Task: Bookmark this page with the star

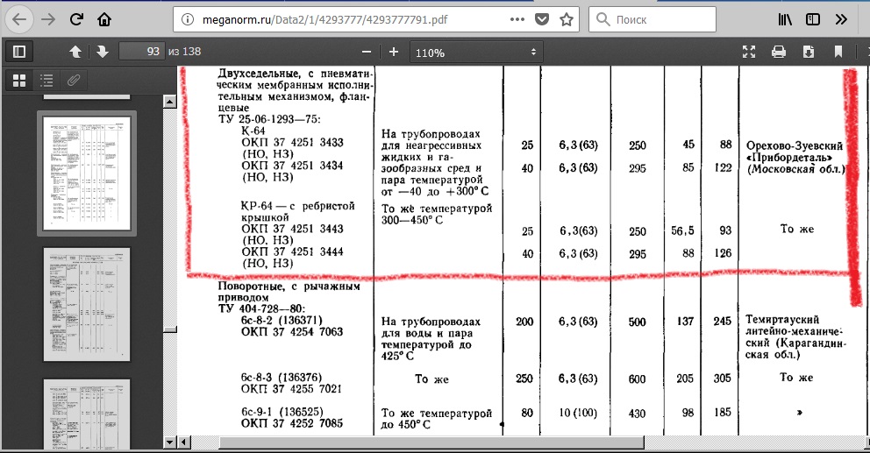Action: [567, 18]
